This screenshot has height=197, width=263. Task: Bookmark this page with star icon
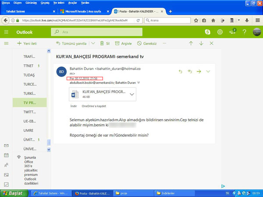(196, 21)
